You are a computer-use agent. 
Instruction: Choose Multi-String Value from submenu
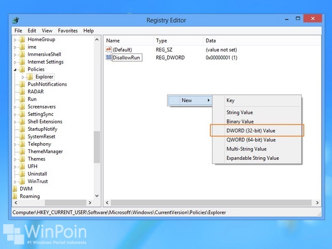point(257,149)
